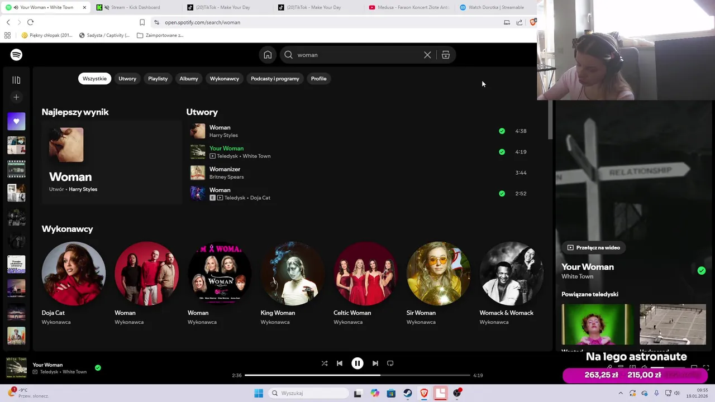Open King Woman artist card
Viewport: 715px width, 402px height.
tap(293, 283)
